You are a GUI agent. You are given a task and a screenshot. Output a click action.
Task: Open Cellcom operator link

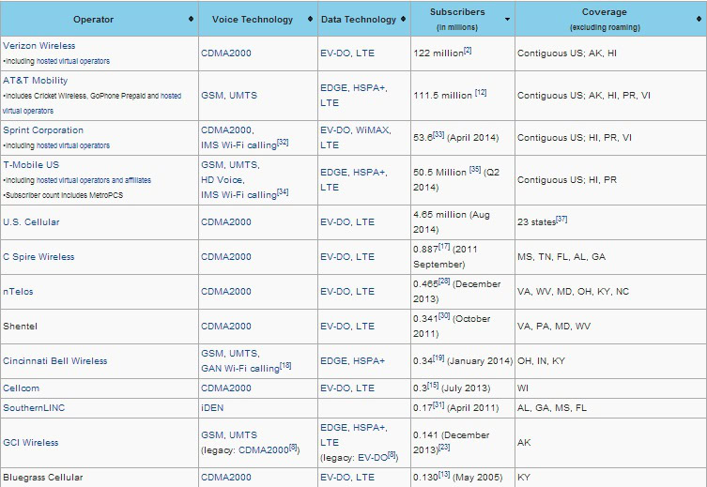pos(21,388)
